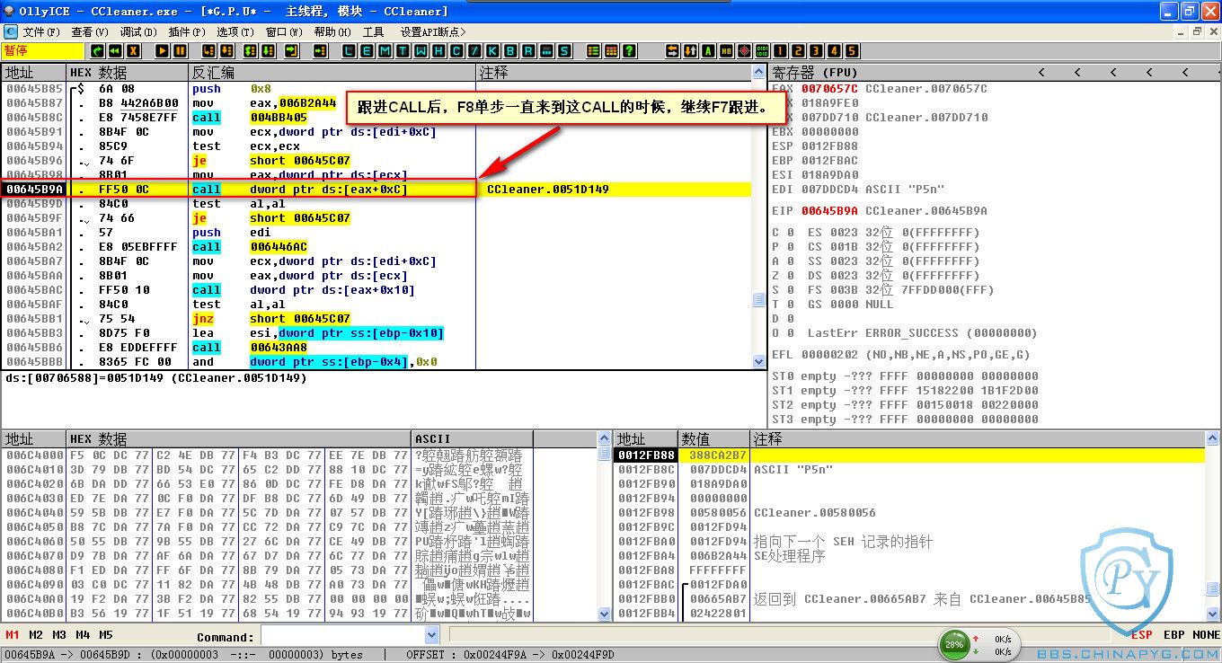Image resolution: width=1222 pixels, height=663 pixels.
Task: Select hex dump row at 006C4030
Action: pos(298,499)
